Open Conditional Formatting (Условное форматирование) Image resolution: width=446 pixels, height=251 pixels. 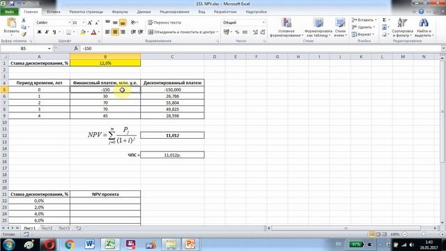[x=286, y=27]
